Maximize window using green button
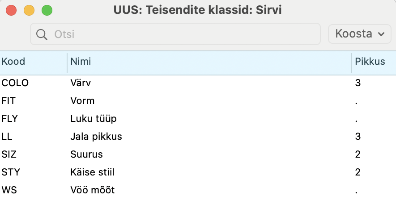Screen dimensions: 396x213 coord(47,11)
